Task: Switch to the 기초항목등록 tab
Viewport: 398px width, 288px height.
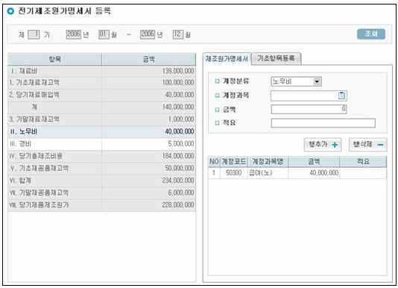Action: 277,58
